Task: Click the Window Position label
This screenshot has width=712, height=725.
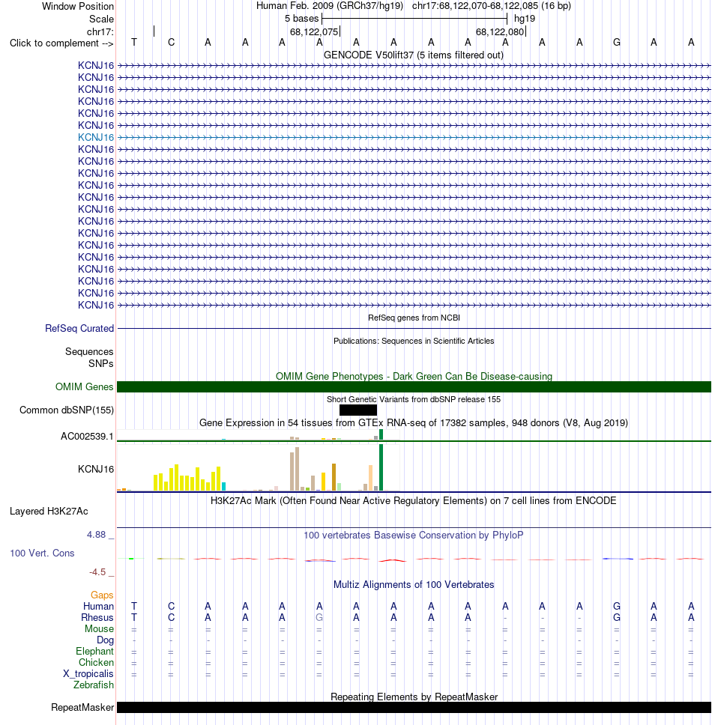Action: (x=78, y=7)
